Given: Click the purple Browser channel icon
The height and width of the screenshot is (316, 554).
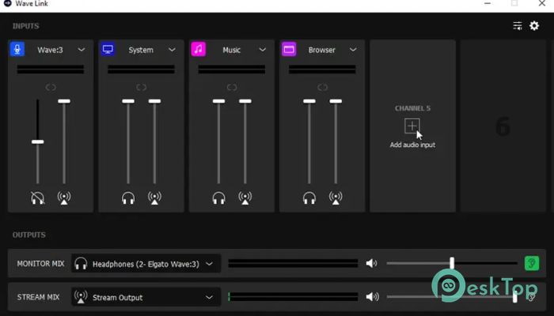Looking at the screenshot, I should [289, 49].
